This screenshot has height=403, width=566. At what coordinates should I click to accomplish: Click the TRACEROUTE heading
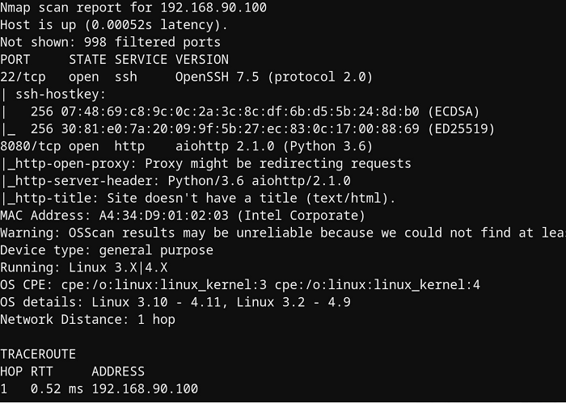click(x=38, y=355)
